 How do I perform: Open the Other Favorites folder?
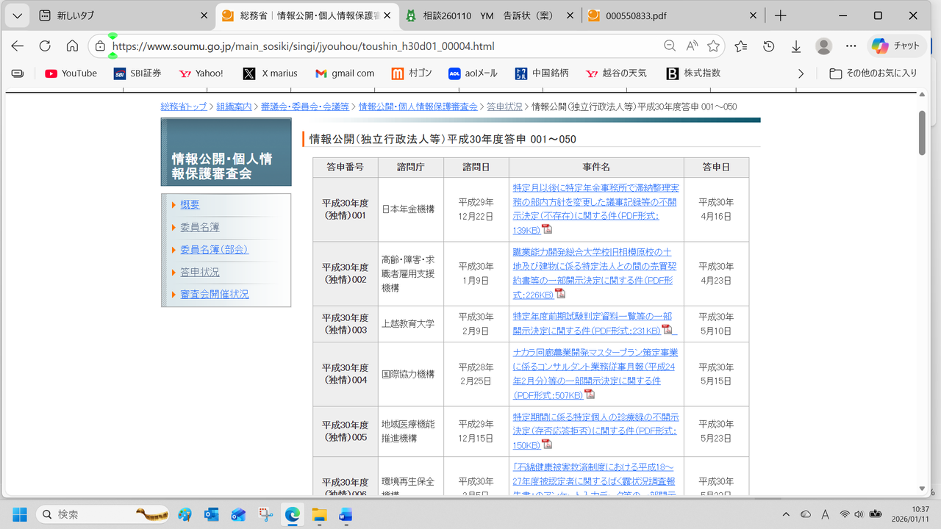pos(873,73)
